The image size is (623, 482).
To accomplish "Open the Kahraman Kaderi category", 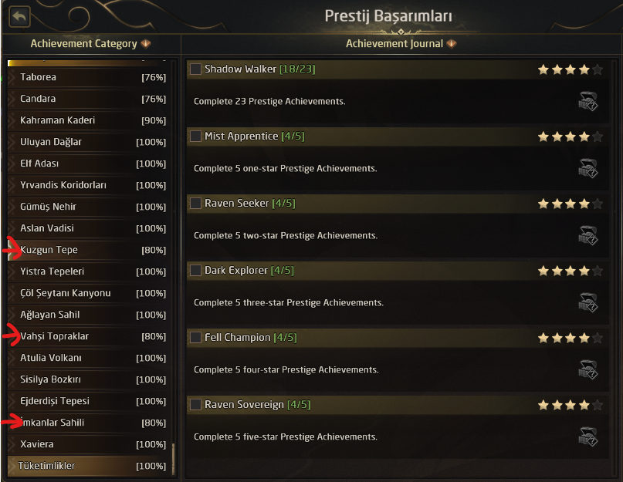I will click(57, 120).
